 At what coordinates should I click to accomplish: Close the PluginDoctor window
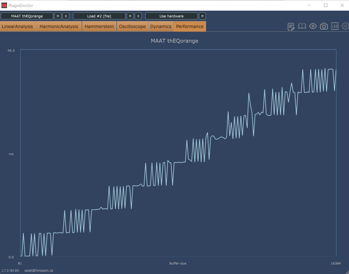click(x=342, y=5)
